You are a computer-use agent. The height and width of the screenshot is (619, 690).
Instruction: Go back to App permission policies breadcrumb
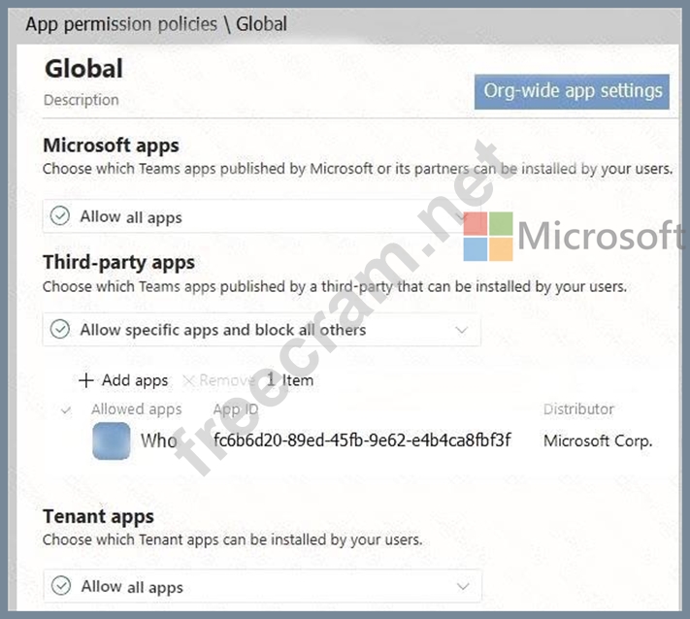(x=121, y=24)
